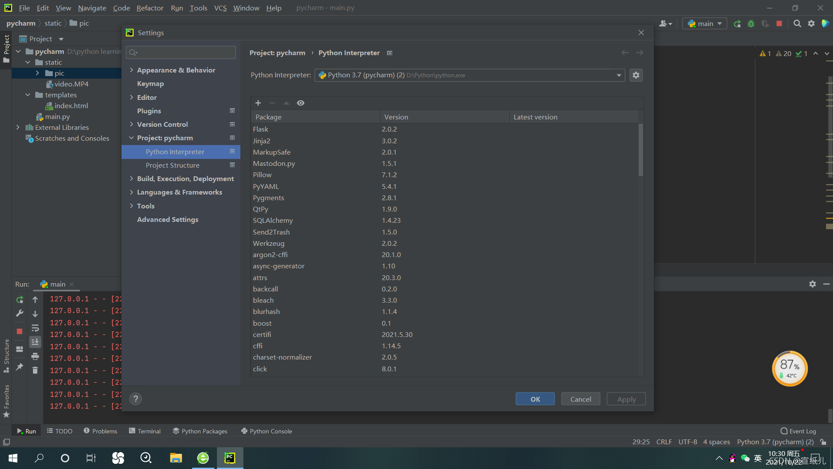Select the Project Structure settings page
This screenshot has width=833, height=469.
pyautogui.click(x=173, y=165)
